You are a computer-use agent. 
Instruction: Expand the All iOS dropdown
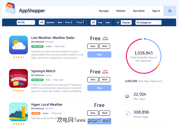(x=26, y=22)
